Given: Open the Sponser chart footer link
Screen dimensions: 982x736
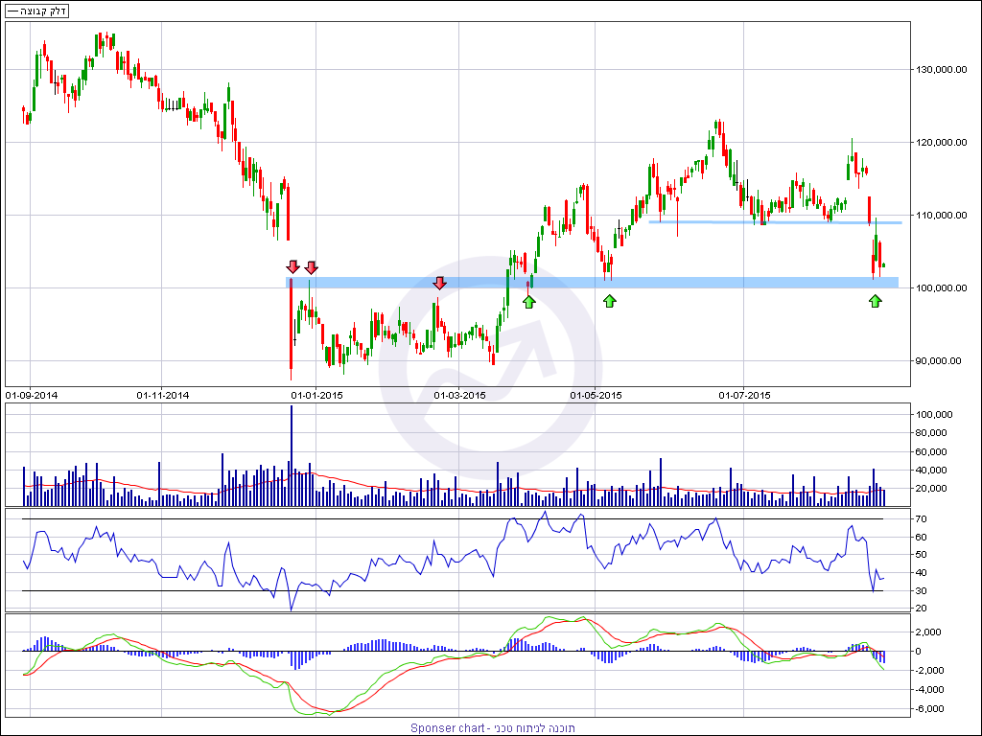Looking at the screenshot, I should tap(492, 727).
